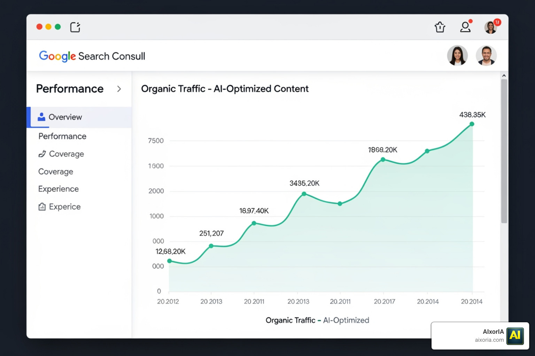Viewport: 535px width, 356px height.
Task: Click the Search Consull title text
Action: click(111, 56)
